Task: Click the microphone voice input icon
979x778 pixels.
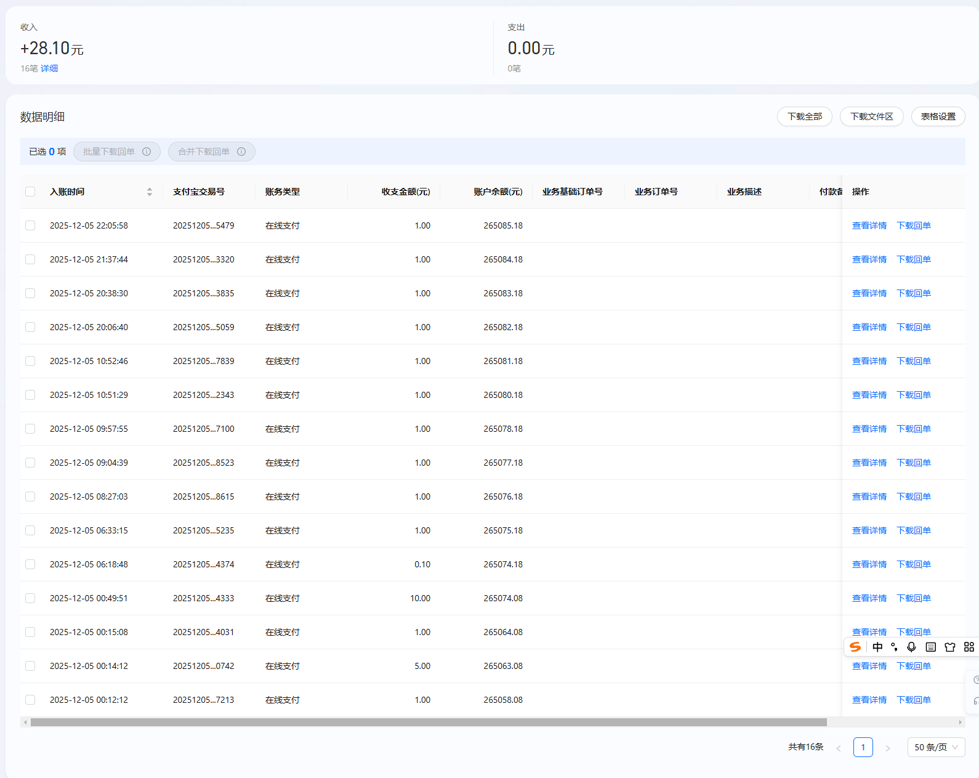Action: coord(911,647)
